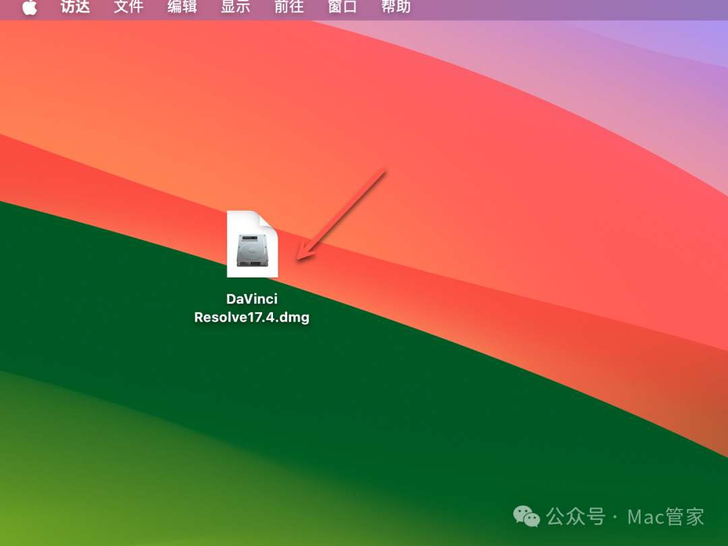Open the 帮助 menu
The height and width of the screenshot is (546, 728).
pyautogui.click(x=396, y=7)
